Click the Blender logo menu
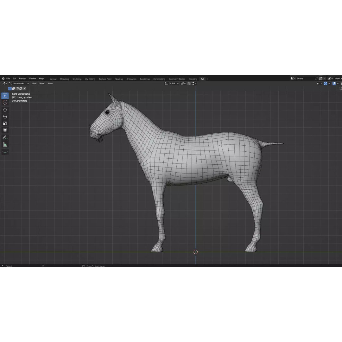The height and width of the screenshot is (342, 342). pos(3,79)
